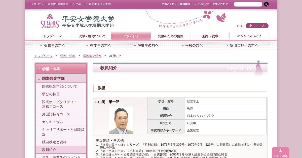The width and height of the screenshot is (302, 158).
Task: Open 国際観光学部 sidebar heading
Action: (x=61, y=78)
